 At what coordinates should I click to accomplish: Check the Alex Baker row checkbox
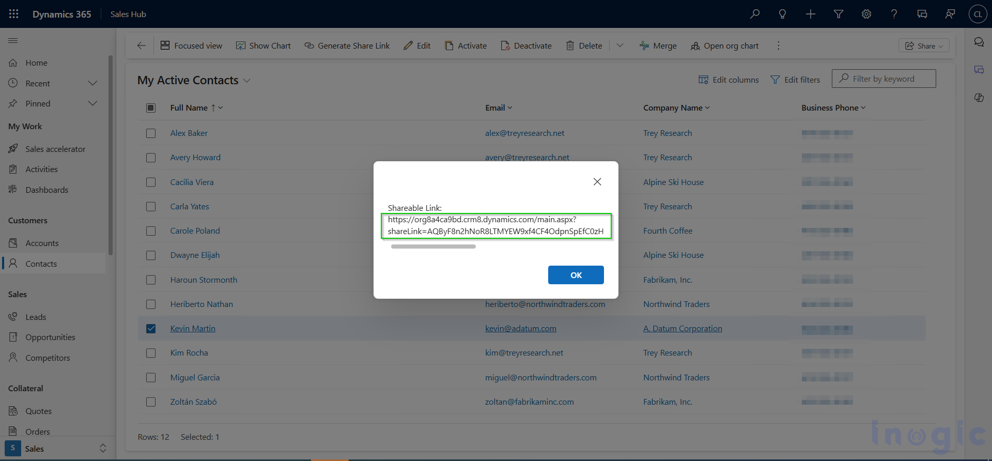click(151, 133)
